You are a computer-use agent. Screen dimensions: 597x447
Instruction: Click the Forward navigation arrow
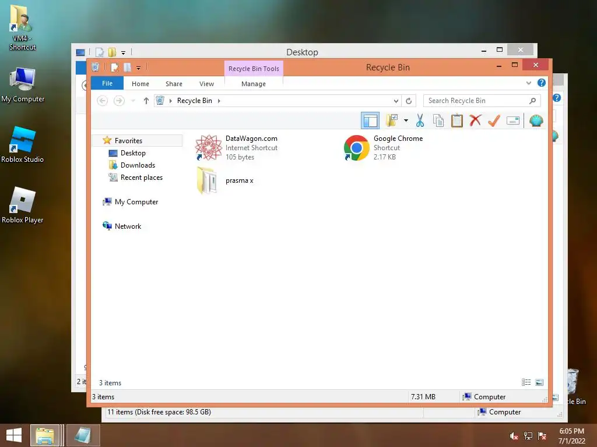click(x=119, y=101)
